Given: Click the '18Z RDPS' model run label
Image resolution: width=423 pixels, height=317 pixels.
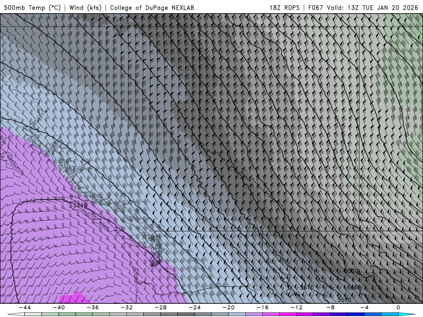Looking at the screenshot, I should pos(284,7).
